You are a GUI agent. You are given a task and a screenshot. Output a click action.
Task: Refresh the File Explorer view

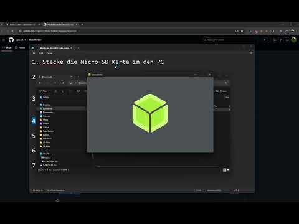click(x=62, y=83)
